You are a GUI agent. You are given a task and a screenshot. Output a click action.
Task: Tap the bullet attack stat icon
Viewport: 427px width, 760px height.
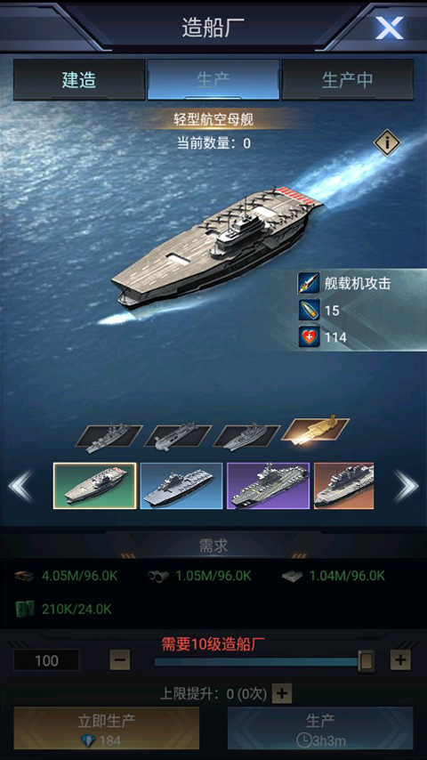coord(309,310)
